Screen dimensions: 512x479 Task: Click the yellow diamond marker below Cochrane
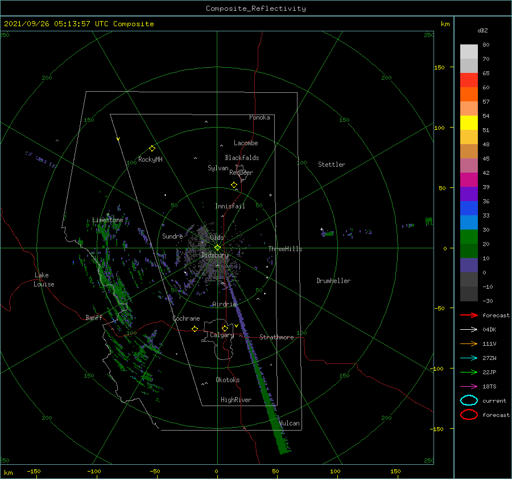[x=195, y=329]
